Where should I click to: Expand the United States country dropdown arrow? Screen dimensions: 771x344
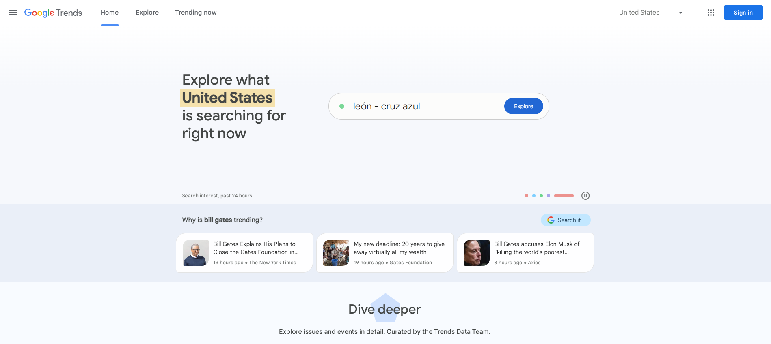pyautogui.click(x=681, y=13)
